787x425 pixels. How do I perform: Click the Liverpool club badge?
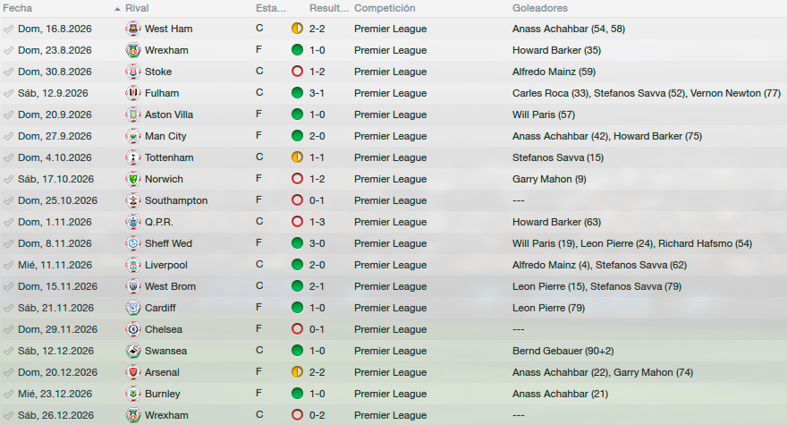tap(133, 265)
